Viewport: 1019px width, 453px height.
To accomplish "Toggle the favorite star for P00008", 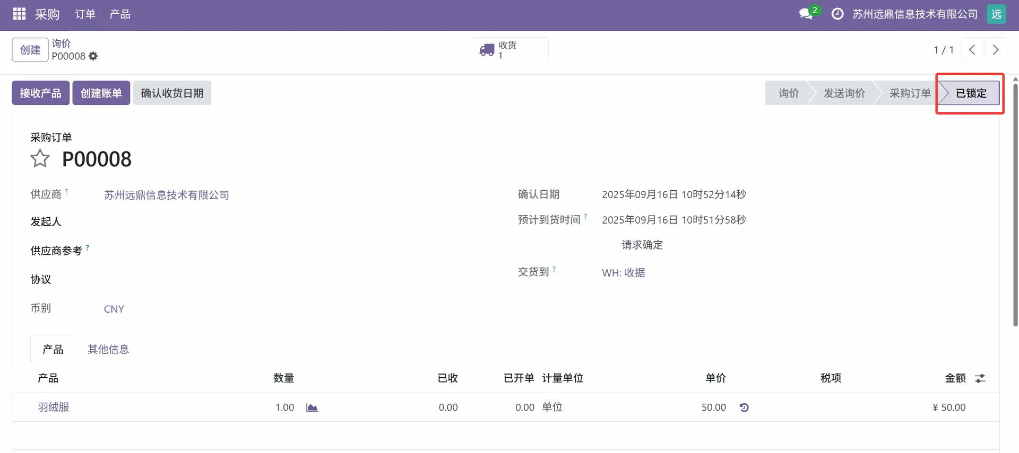I will tap(40, 159).
